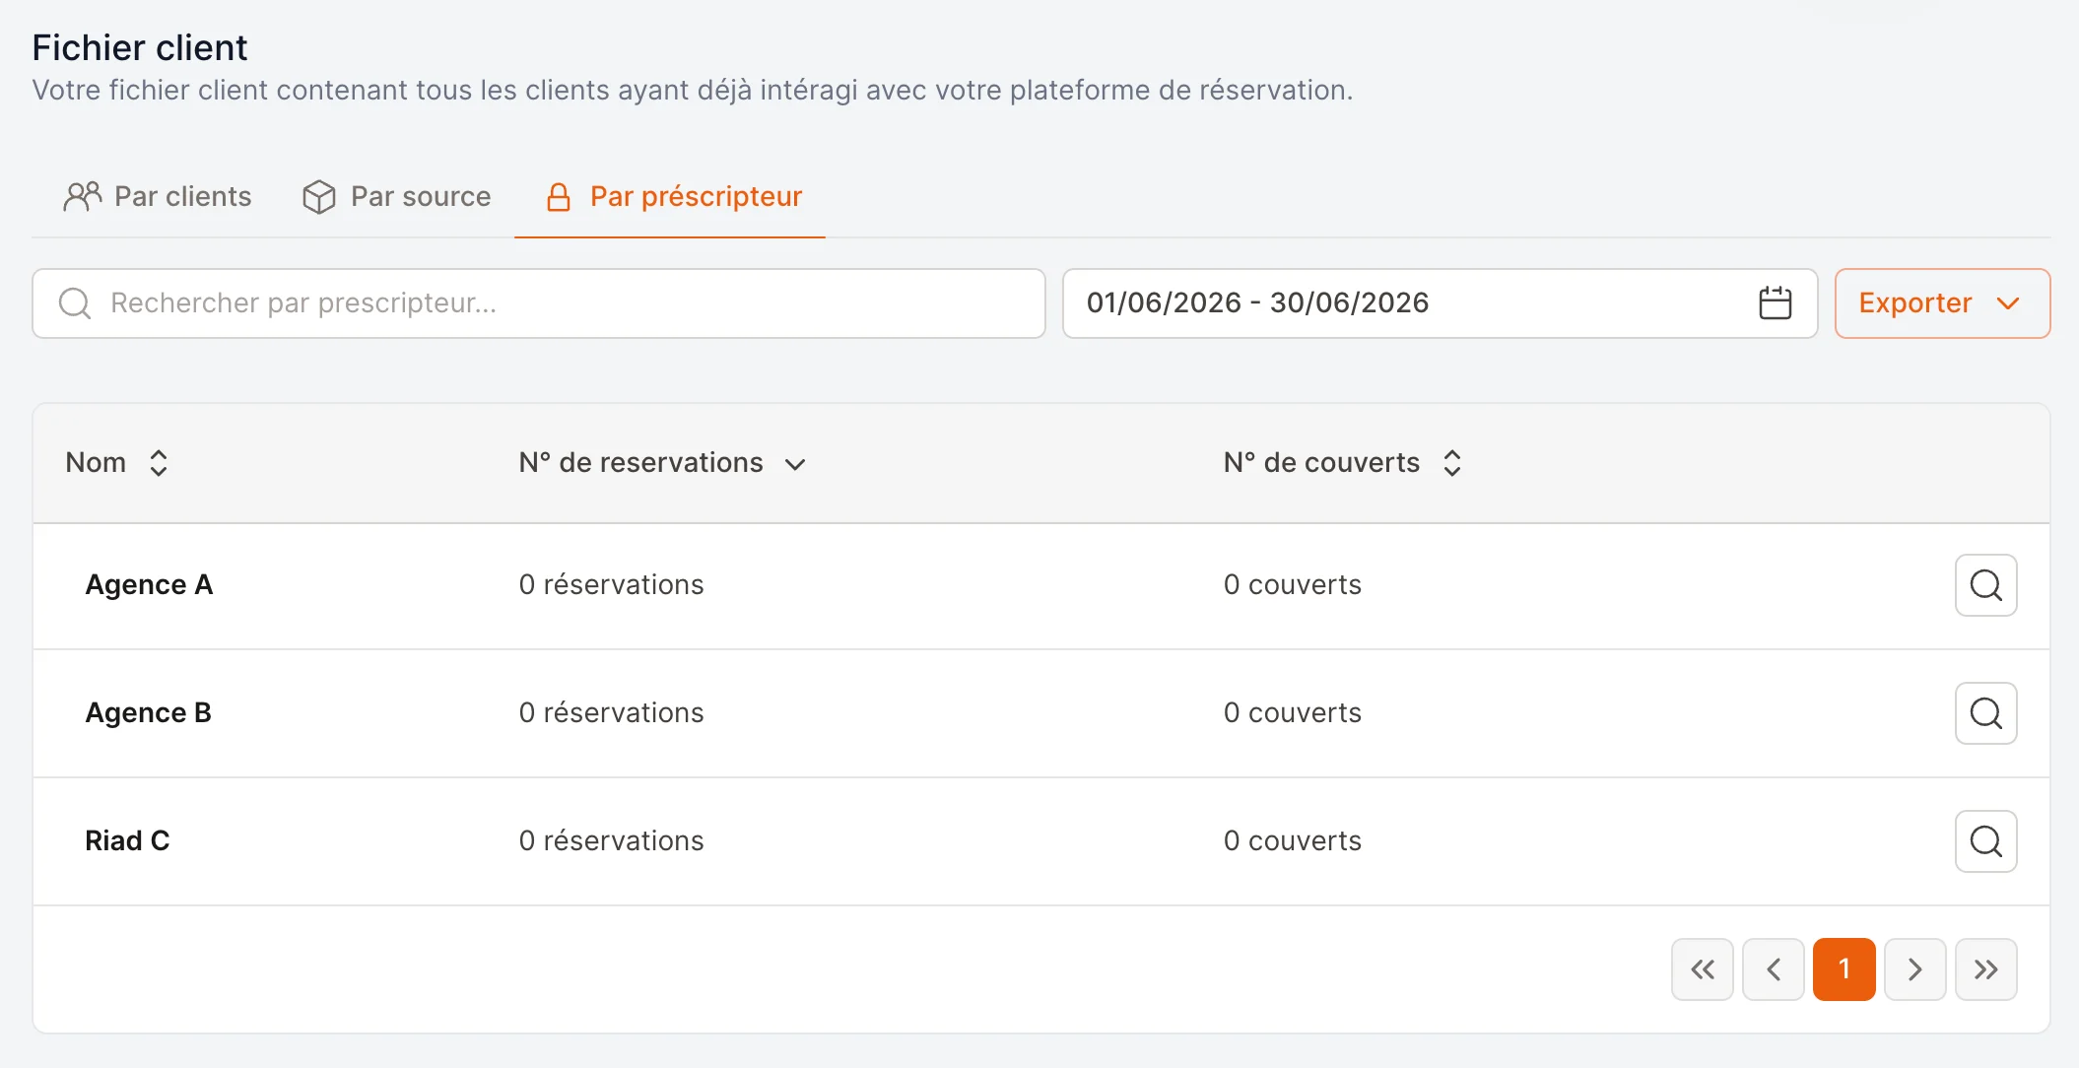2079x1068 pixels.
Task: Click '0 couverts' in the Agence A row
Action: pyautogui.click(x=1292, y=585)
